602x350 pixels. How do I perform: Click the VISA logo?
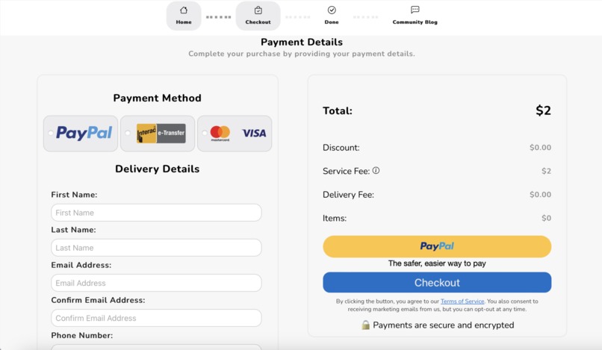click(254, 133)
